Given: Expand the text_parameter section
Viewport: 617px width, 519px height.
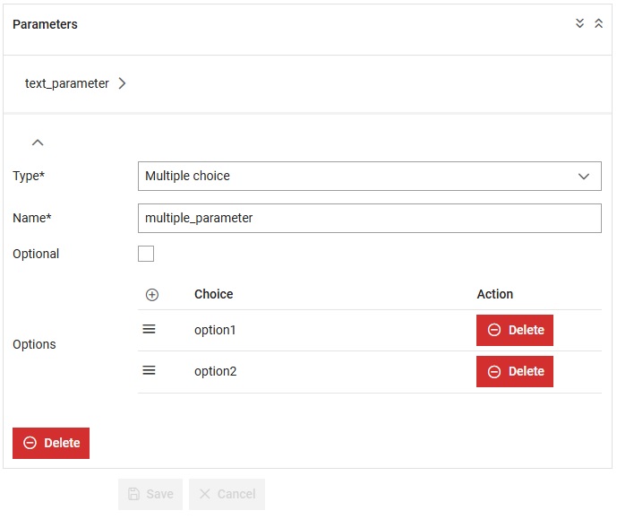Looking at the screenshot, I should [x=122, y=83].
